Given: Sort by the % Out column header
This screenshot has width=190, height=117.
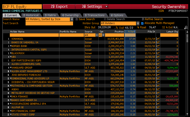Looking at the screenshot, I should [x=130, y=32].
